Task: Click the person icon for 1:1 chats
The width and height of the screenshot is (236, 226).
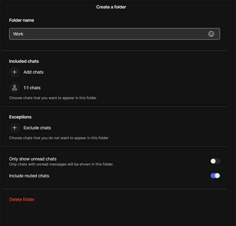Action: click(15, 88)
